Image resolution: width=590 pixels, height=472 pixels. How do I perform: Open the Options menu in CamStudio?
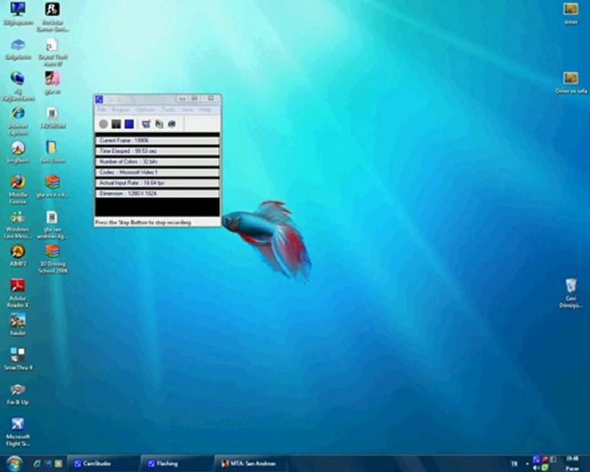click(146, 109)
